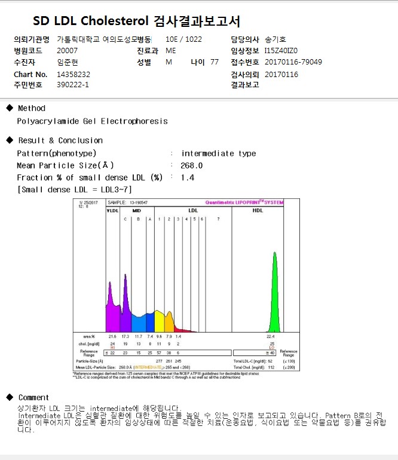Select clinical info value 'I15Z40IZ0'

(x=281, y=50)
